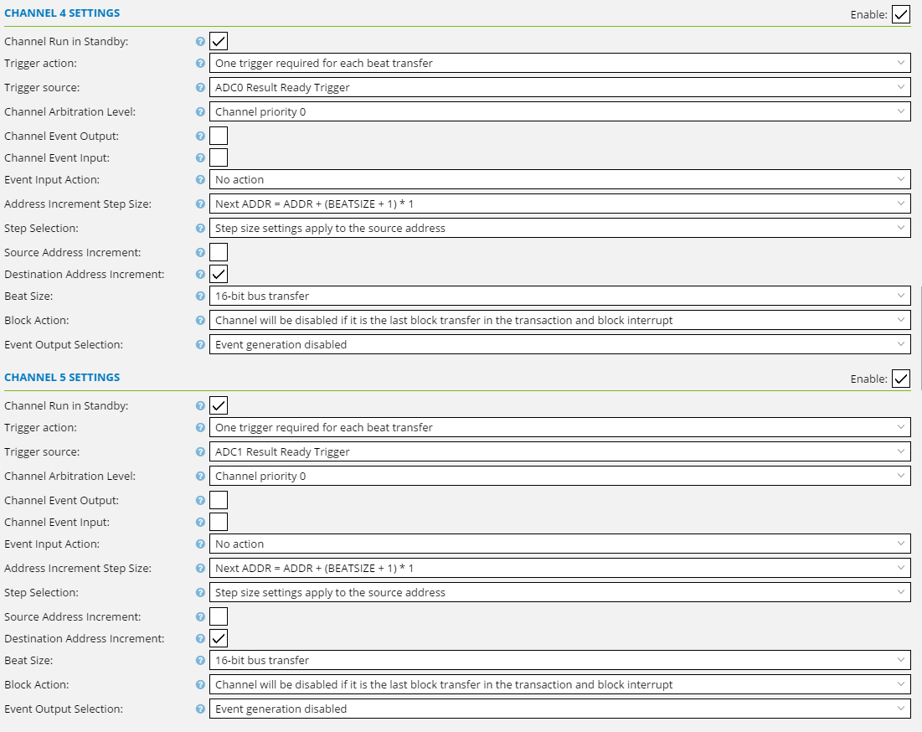
Task: Click help icon for Channel 4 Beat Size
Action: [x=200, y=296]
